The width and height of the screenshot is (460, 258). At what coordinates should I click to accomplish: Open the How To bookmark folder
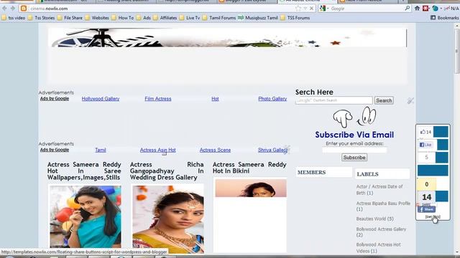[123, 18]
